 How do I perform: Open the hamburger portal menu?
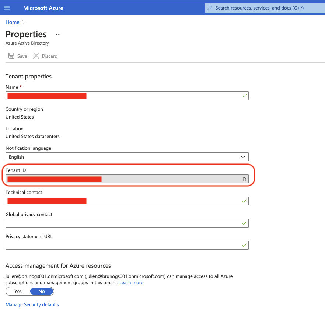tap(7, 8)
